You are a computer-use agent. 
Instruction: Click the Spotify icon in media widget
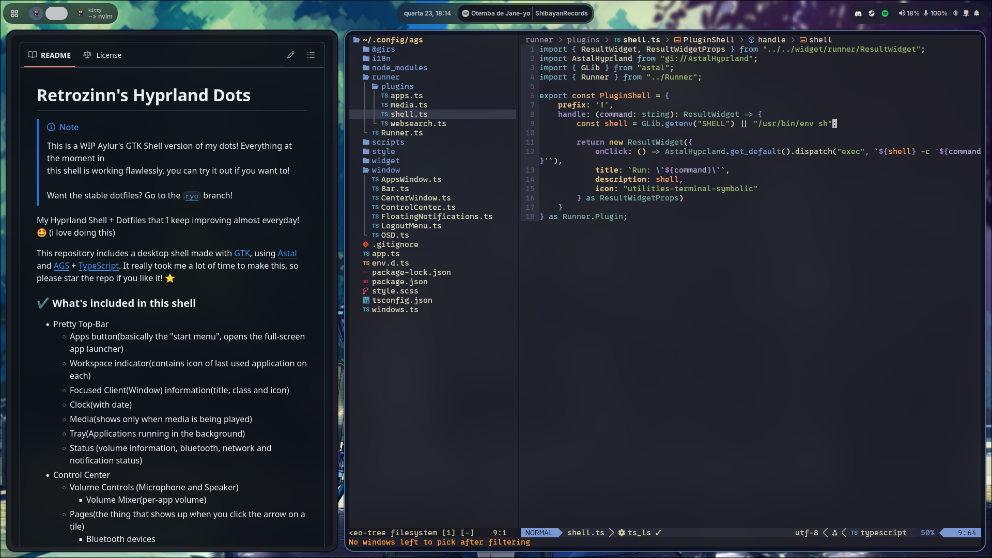point(466,13)
